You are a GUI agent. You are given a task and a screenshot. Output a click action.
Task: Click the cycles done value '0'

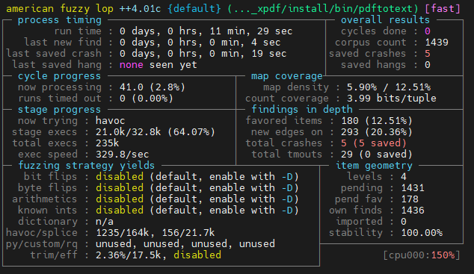pos(428,31)
